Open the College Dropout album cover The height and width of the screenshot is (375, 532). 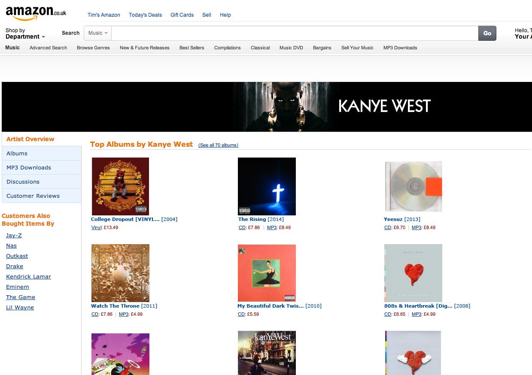point(120,186)
